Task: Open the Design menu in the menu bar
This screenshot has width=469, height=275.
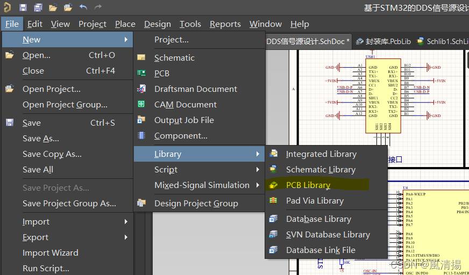Action: coord(158,24)
